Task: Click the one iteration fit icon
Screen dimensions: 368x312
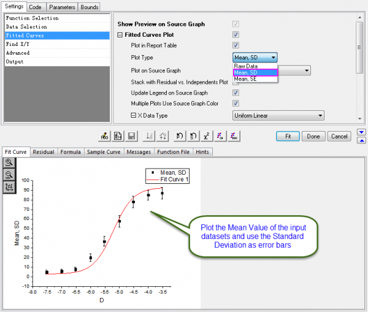Action: pos(221,136)
